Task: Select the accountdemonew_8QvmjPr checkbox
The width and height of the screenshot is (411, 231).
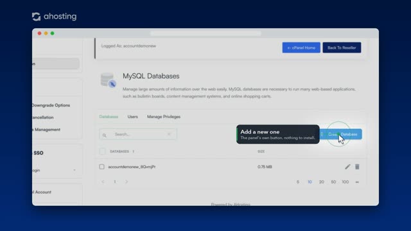Action: coord(101,167)
